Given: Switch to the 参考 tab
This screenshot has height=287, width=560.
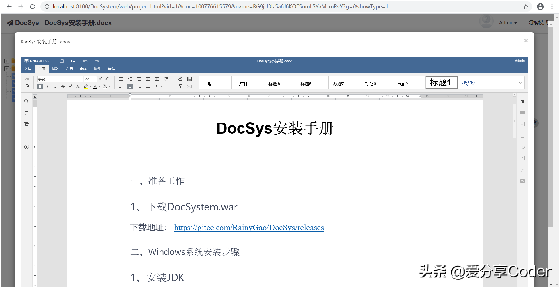Looking at the screenshot, I should 84,69.
